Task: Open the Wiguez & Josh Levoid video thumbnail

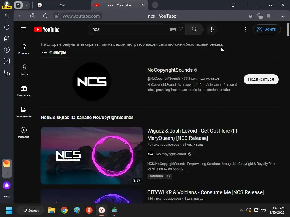Action: (x=92, y=156)
